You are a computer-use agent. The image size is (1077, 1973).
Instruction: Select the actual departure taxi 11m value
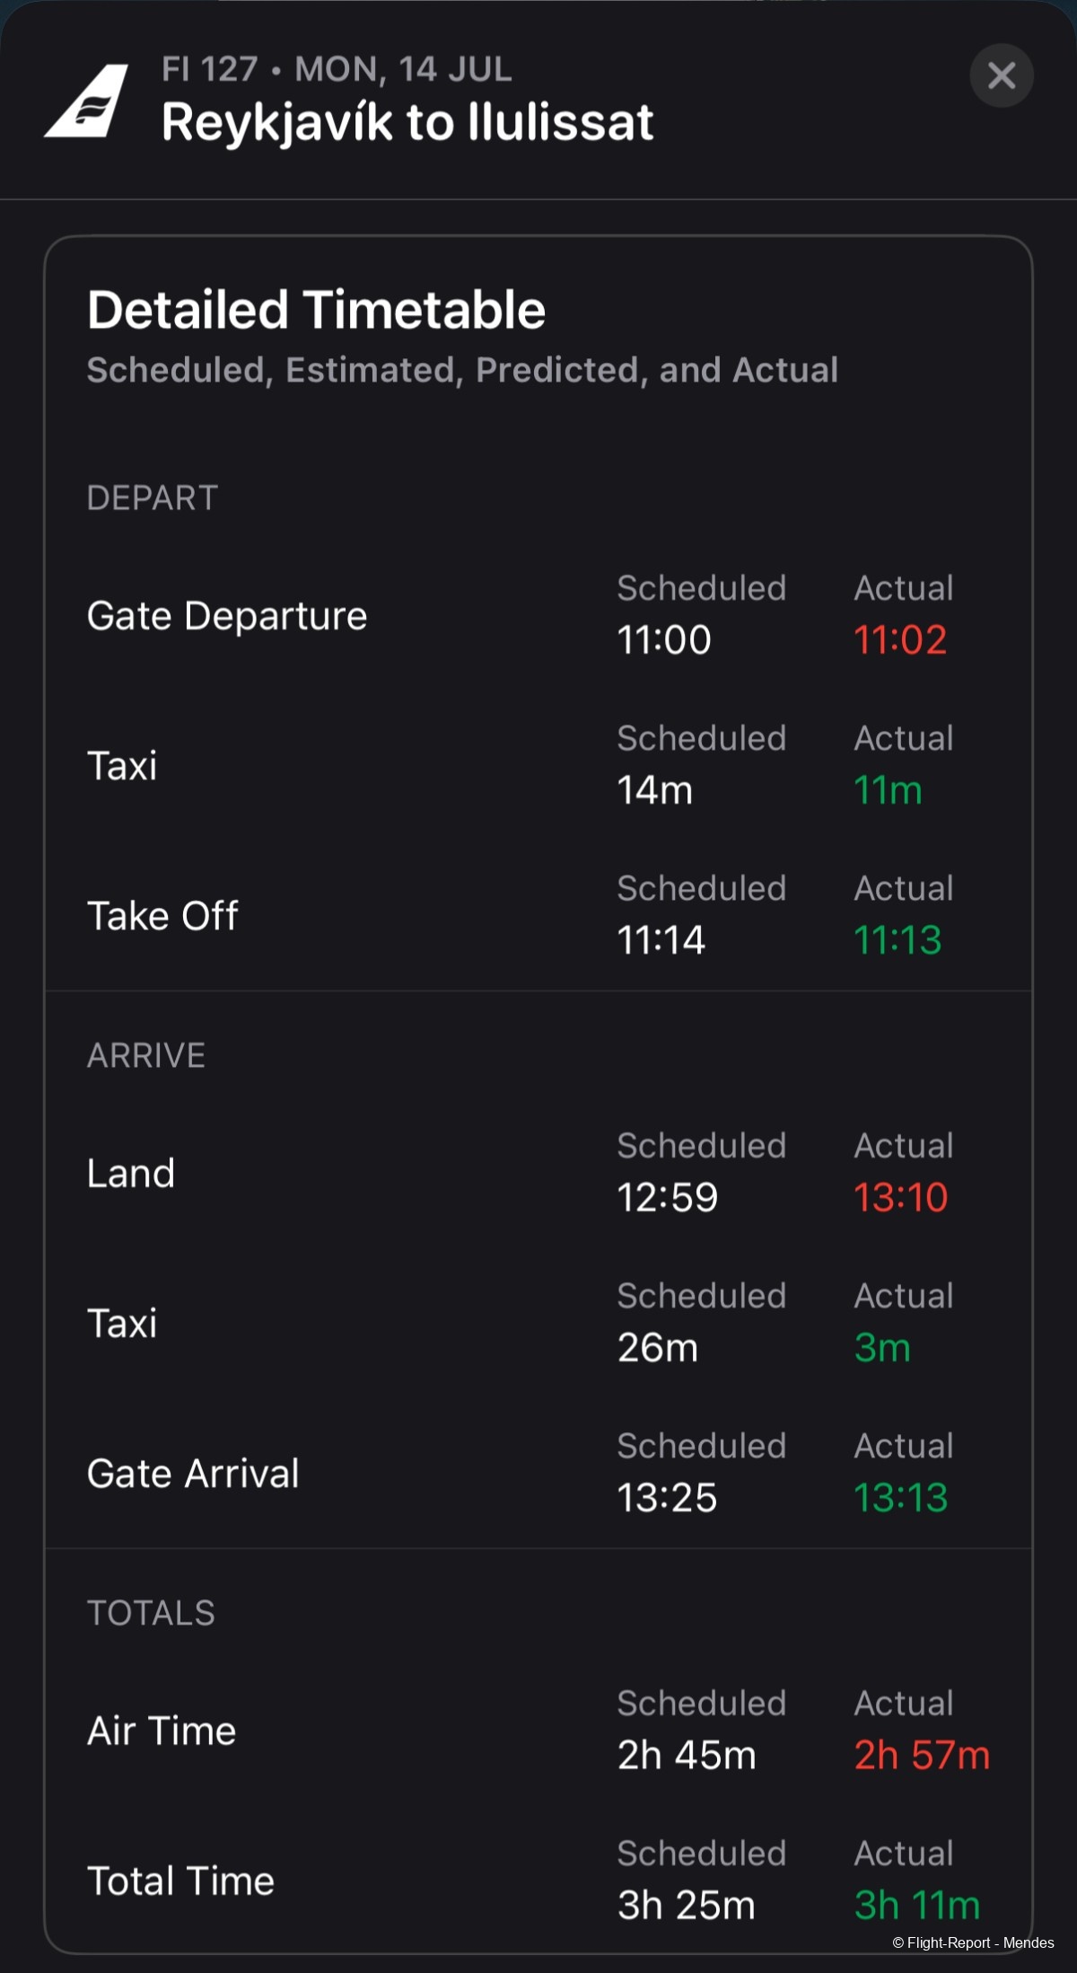(x=888, y=790)
